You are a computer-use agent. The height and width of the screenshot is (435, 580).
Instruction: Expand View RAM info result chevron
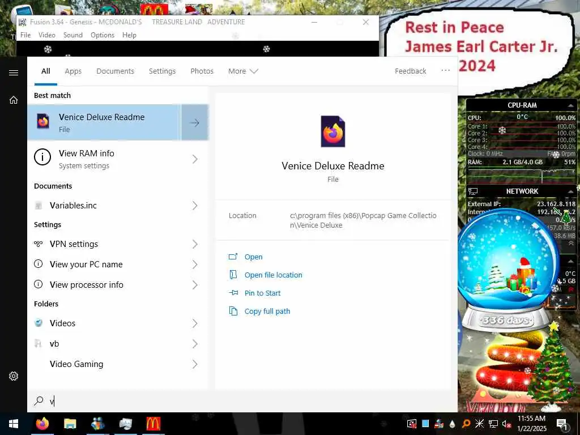pos(195,159)
